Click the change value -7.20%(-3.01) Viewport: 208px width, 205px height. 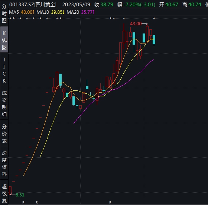click(139, 4)
